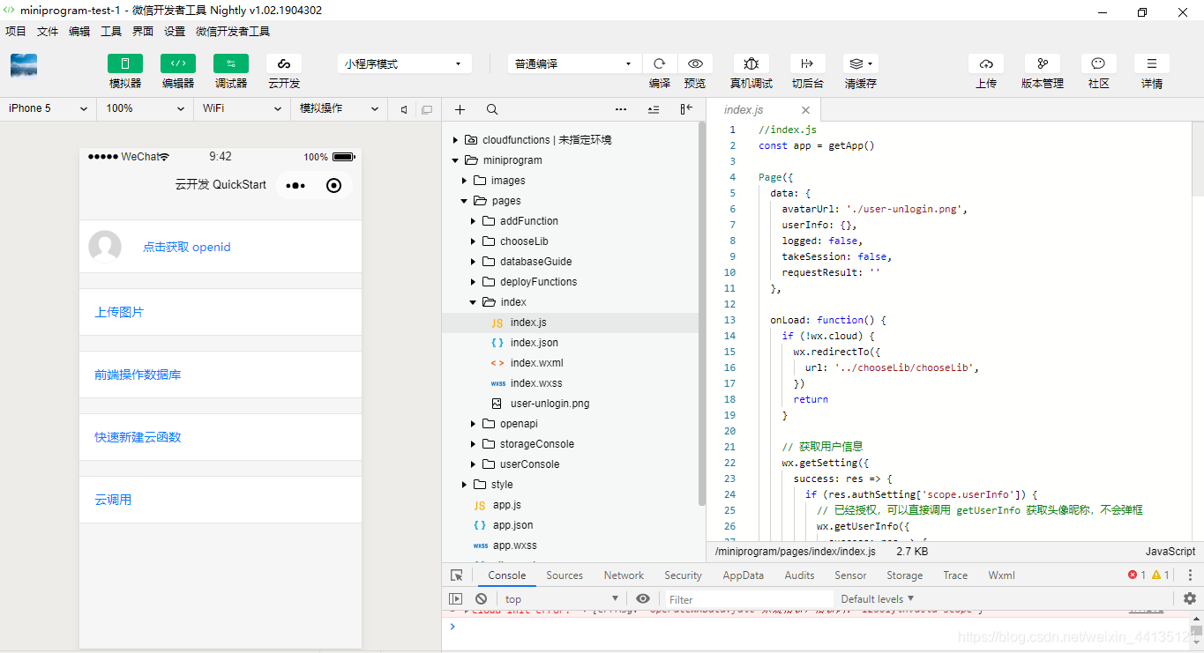This screenshot has width=1204, height=653.
Task: Open the iPhone 5 device dropdown
Action: tap(49, 108)
